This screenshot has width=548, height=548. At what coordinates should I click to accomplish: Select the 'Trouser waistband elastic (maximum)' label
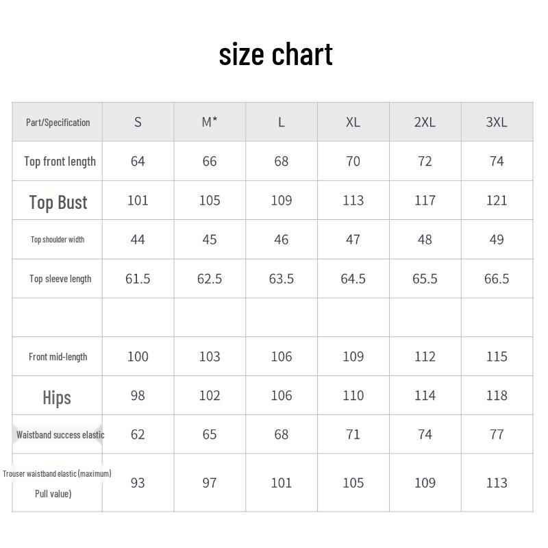(x=57, y=473)
